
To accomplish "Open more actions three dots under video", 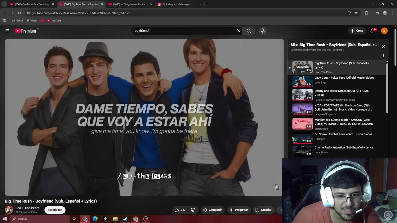I will 280,210.
